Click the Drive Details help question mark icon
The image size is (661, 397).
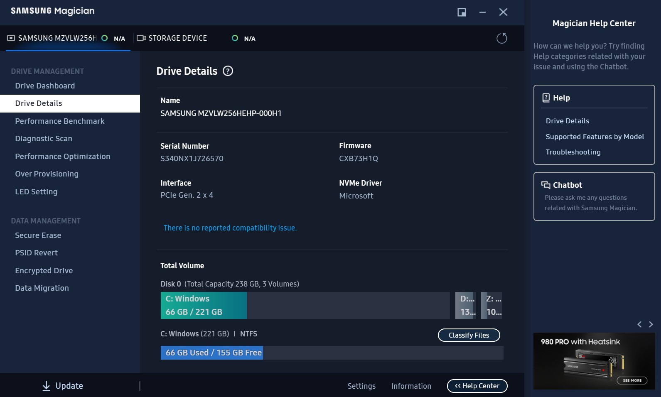click(x=228, y=71)
